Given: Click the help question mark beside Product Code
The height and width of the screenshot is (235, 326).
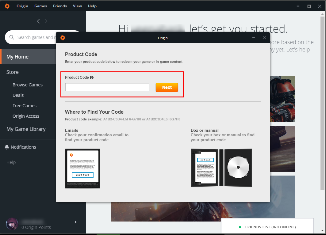Looking at the screenshot, I should pos(92,78).
